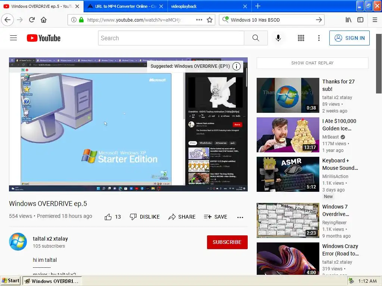Click the red SUBSCRIBE button
The height and width of the screenshot is (286, 382).
(227, 242)
